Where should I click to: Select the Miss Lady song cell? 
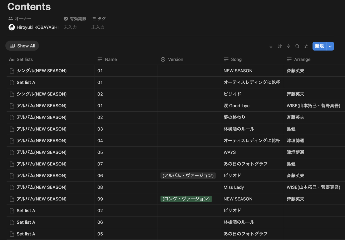(x=252, y=187)
